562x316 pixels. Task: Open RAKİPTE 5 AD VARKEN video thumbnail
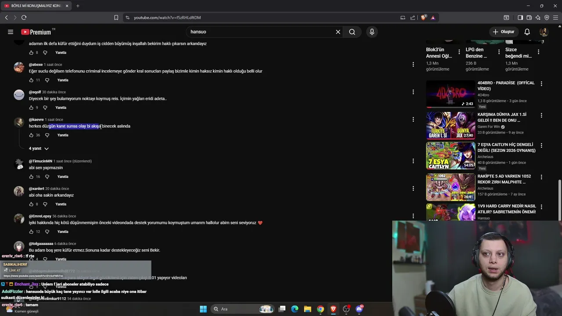click(x=450, y=187)
